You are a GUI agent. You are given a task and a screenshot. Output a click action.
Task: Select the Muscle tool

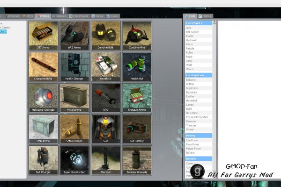point(199,48)
